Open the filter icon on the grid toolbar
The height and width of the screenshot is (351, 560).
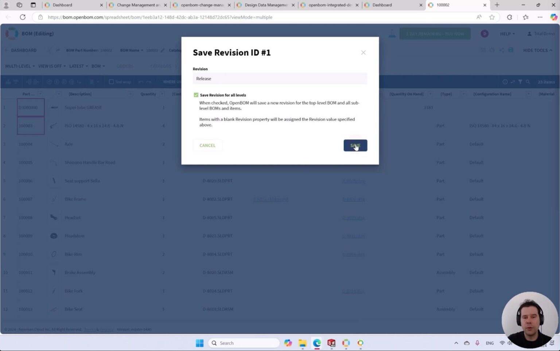[x=520, y=82]
